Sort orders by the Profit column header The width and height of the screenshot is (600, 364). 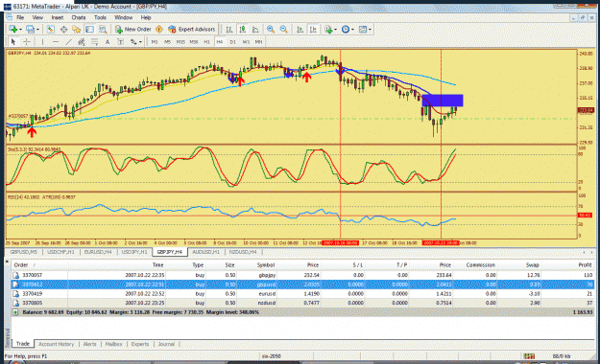(x=585, y=264)
